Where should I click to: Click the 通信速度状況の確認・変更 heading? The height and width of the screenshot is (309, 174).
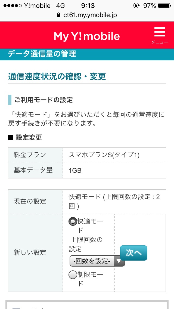pyautogui.click(x=57, y=76)
